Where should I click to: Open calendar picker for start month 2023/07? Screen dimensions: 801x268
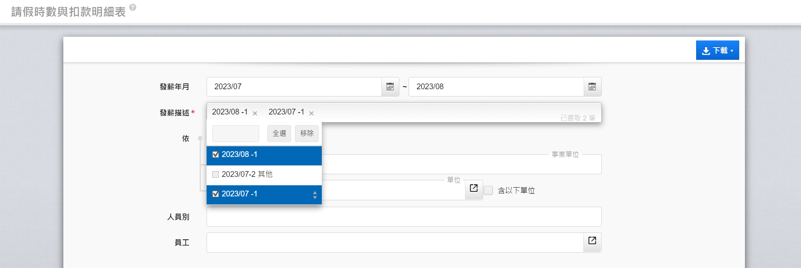pos(390,87)
